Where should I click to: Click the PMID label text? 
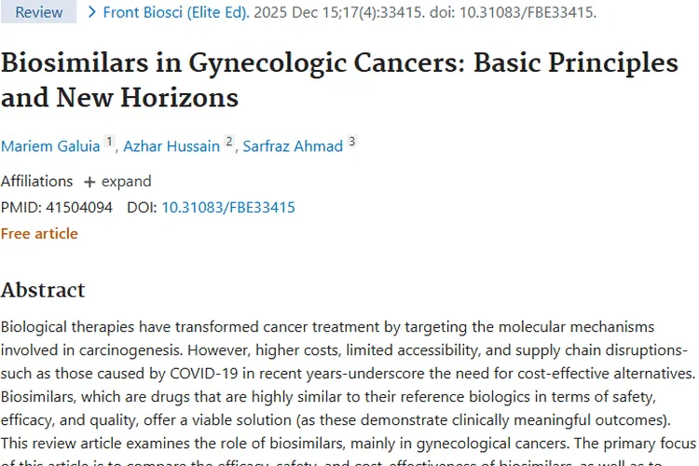[21, 208]
